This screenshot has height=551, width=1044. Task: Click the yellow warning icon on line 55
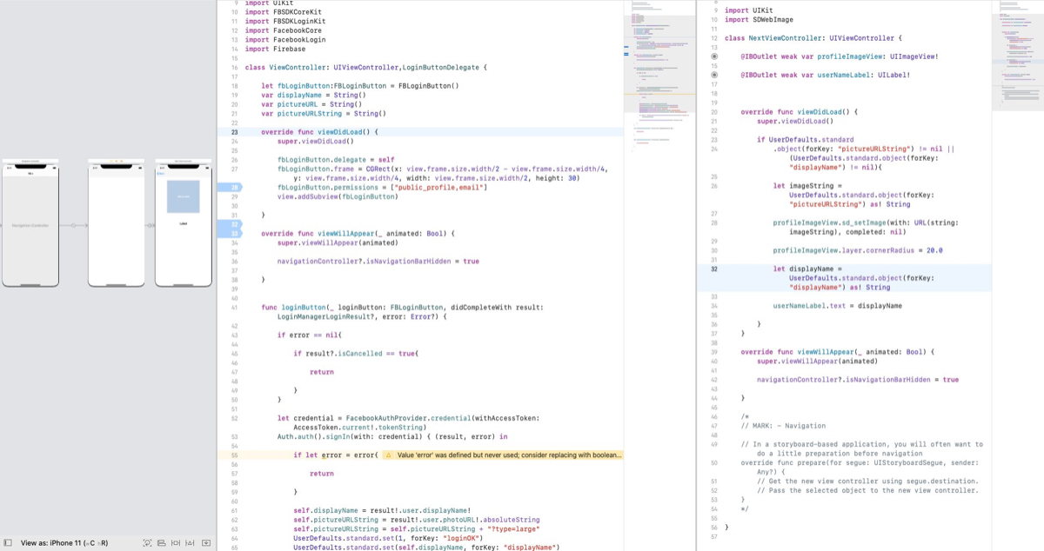click(388, 455)
